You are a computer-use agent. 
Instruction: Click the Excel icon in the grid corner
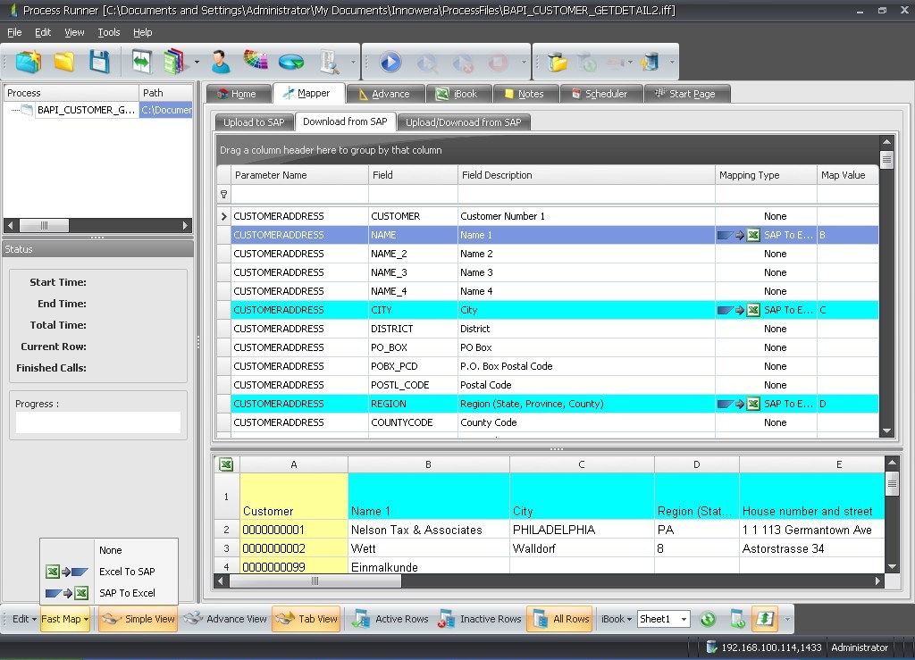point(227,464)
